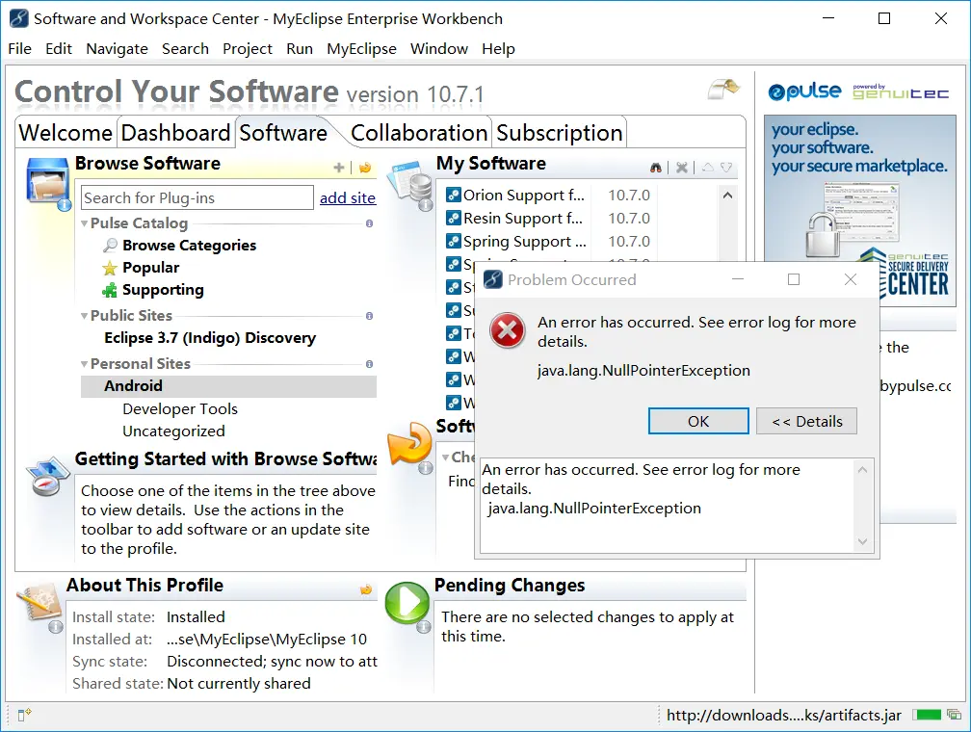Image resolution: width=971 pixels, height=732 pixels.
Task: Click the info icon beside Public Sites
Action: tap(369, 316)
